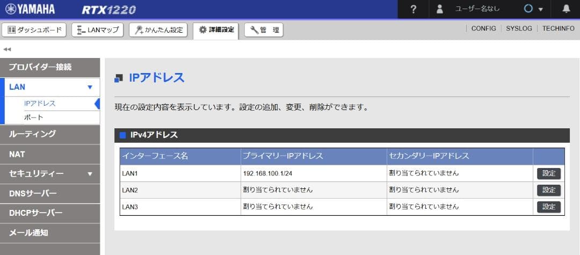This screenshot has width=580, height=255.
Task: Click 設定 button for LAN1
Action: [548, 173]
